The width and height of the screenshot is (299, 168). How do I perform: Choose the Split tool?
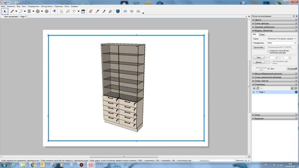point(104,11)
